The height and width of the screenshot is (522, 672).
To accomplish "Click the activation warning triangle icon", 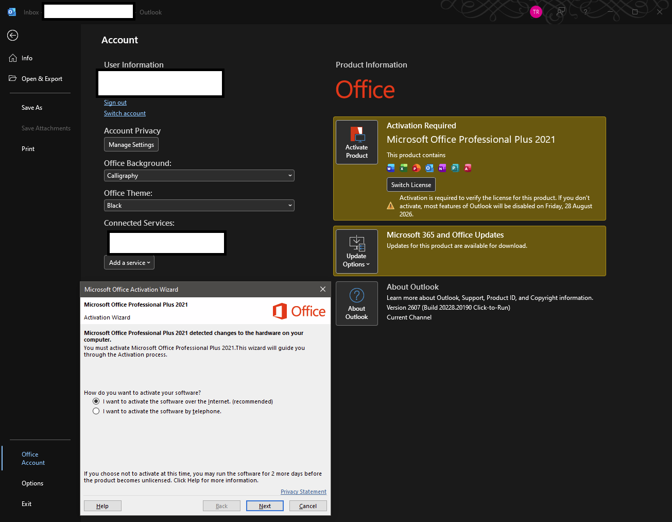I will point(391,206).
